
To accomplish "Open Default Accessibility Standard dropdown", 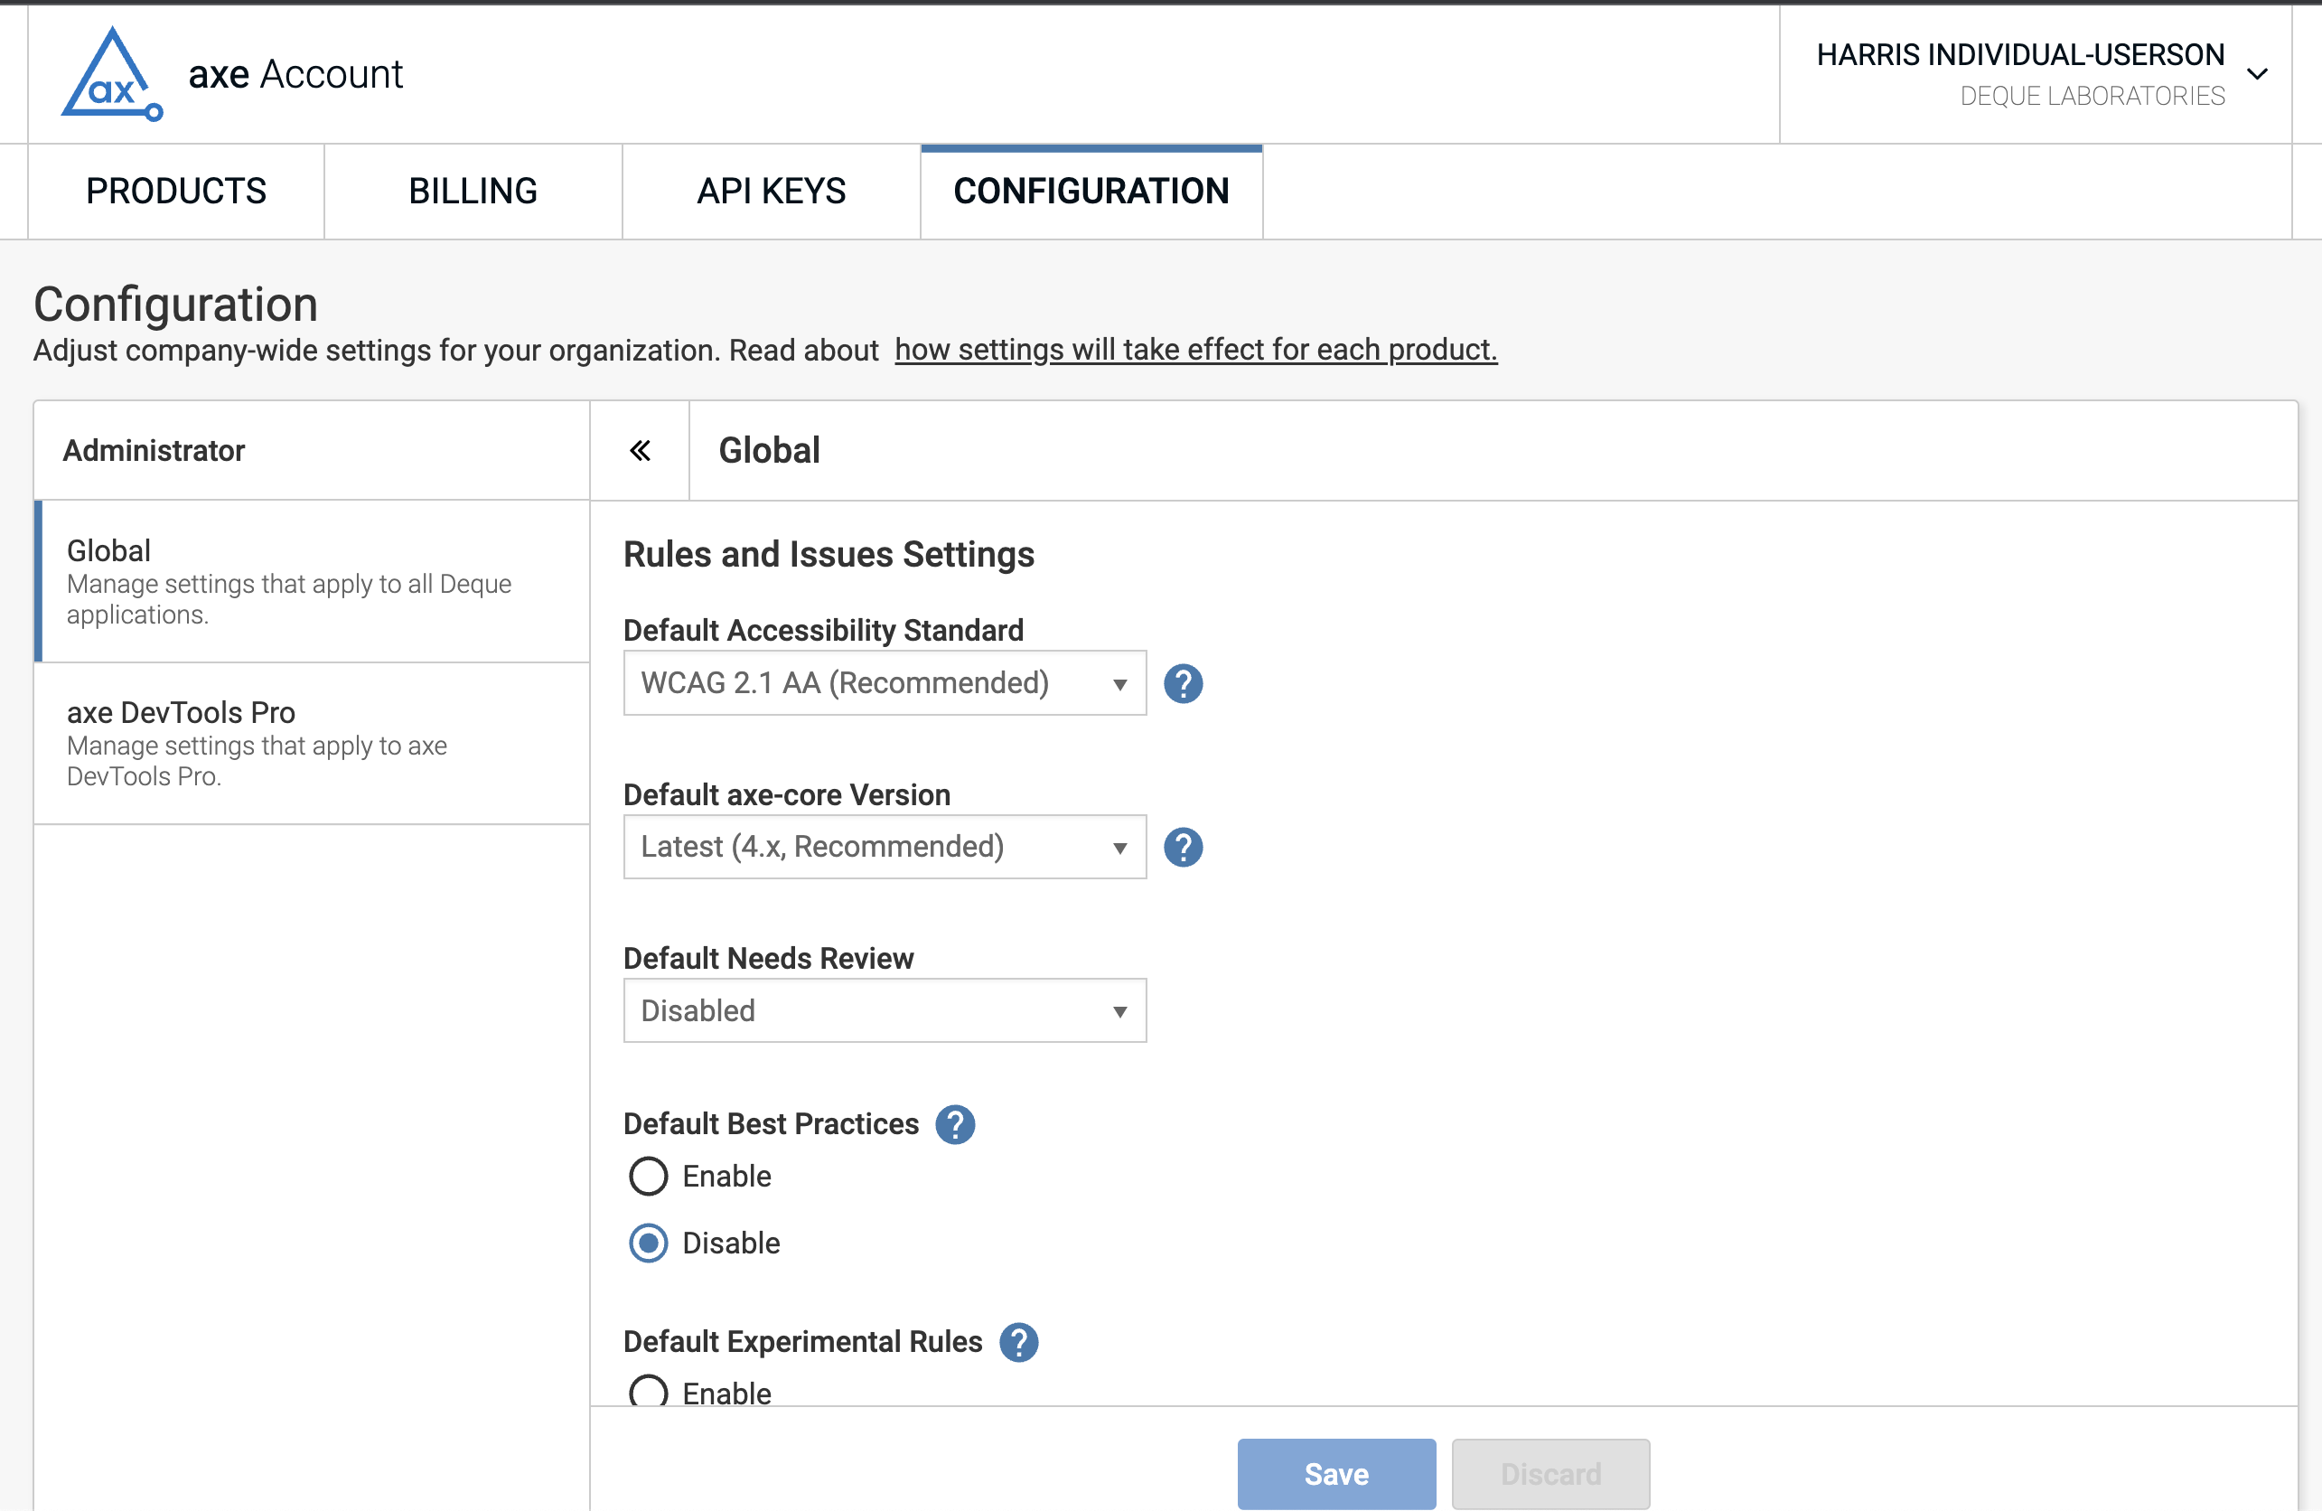I will pyautogui.click(x=884, y=683).
